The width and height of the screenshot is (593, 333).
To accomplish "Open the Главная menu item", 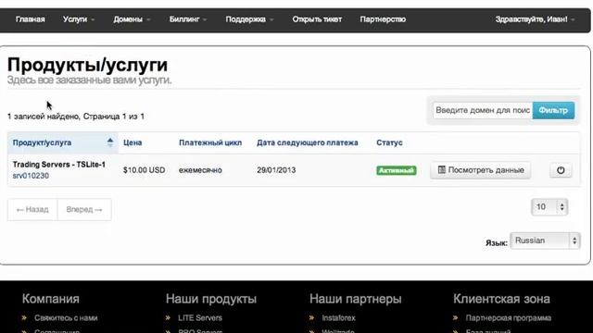I will 31,19.
